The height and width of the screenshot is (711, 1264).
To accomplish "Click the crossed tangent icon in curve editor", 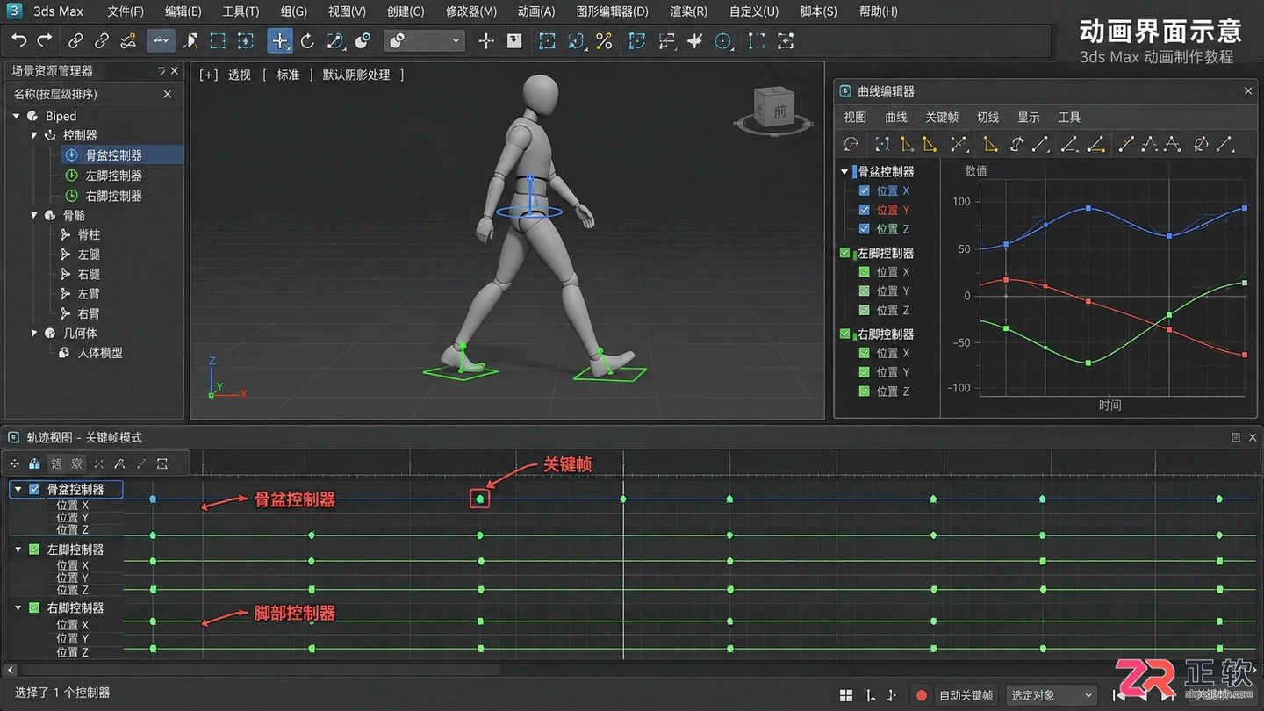I will 959,144.
